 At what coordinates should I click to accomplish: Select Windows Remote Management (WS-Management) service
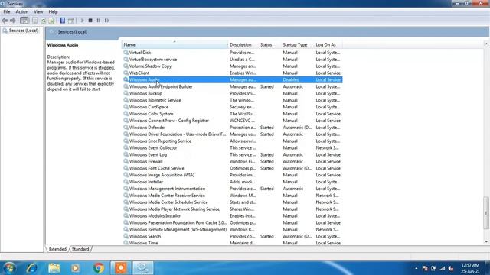(x=232, y=229)
